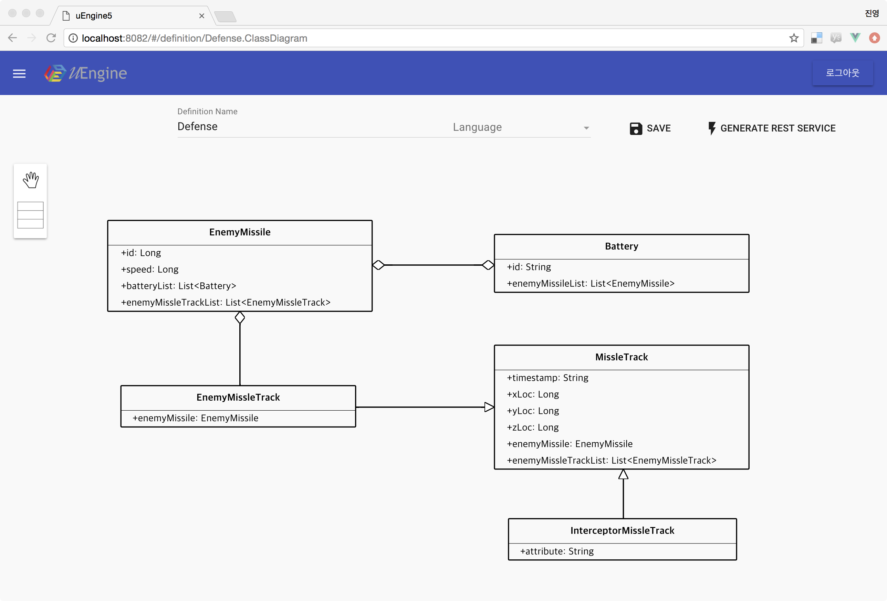Select the hand pan tool
This screenshot has width=887, height=601.
tap(31, 180)
